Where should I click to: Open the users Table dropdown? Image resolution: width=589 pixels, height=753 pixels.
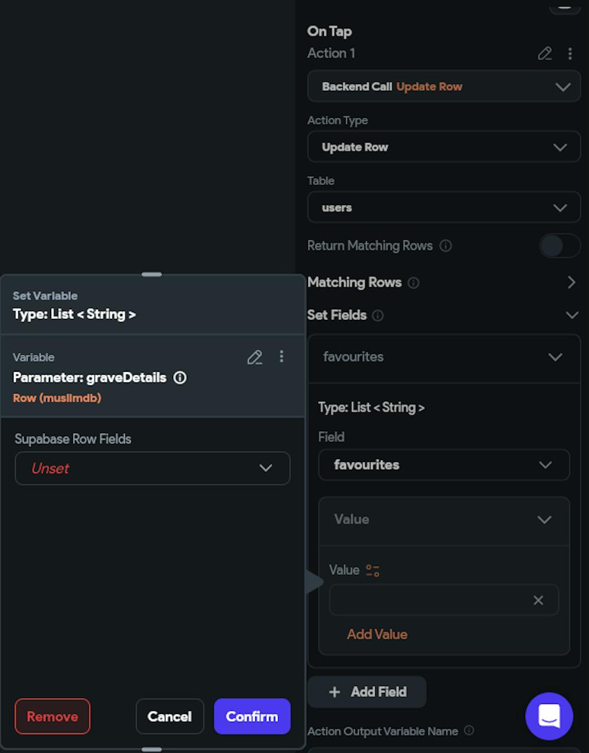444,207
